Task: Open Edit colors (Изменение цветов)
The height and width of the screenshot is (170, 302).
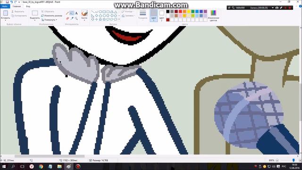Action: pos(213,15)
